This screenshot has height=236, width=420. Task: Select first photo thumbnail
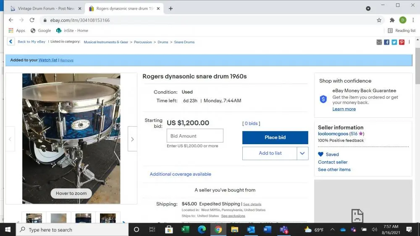(x=34, y=218)
